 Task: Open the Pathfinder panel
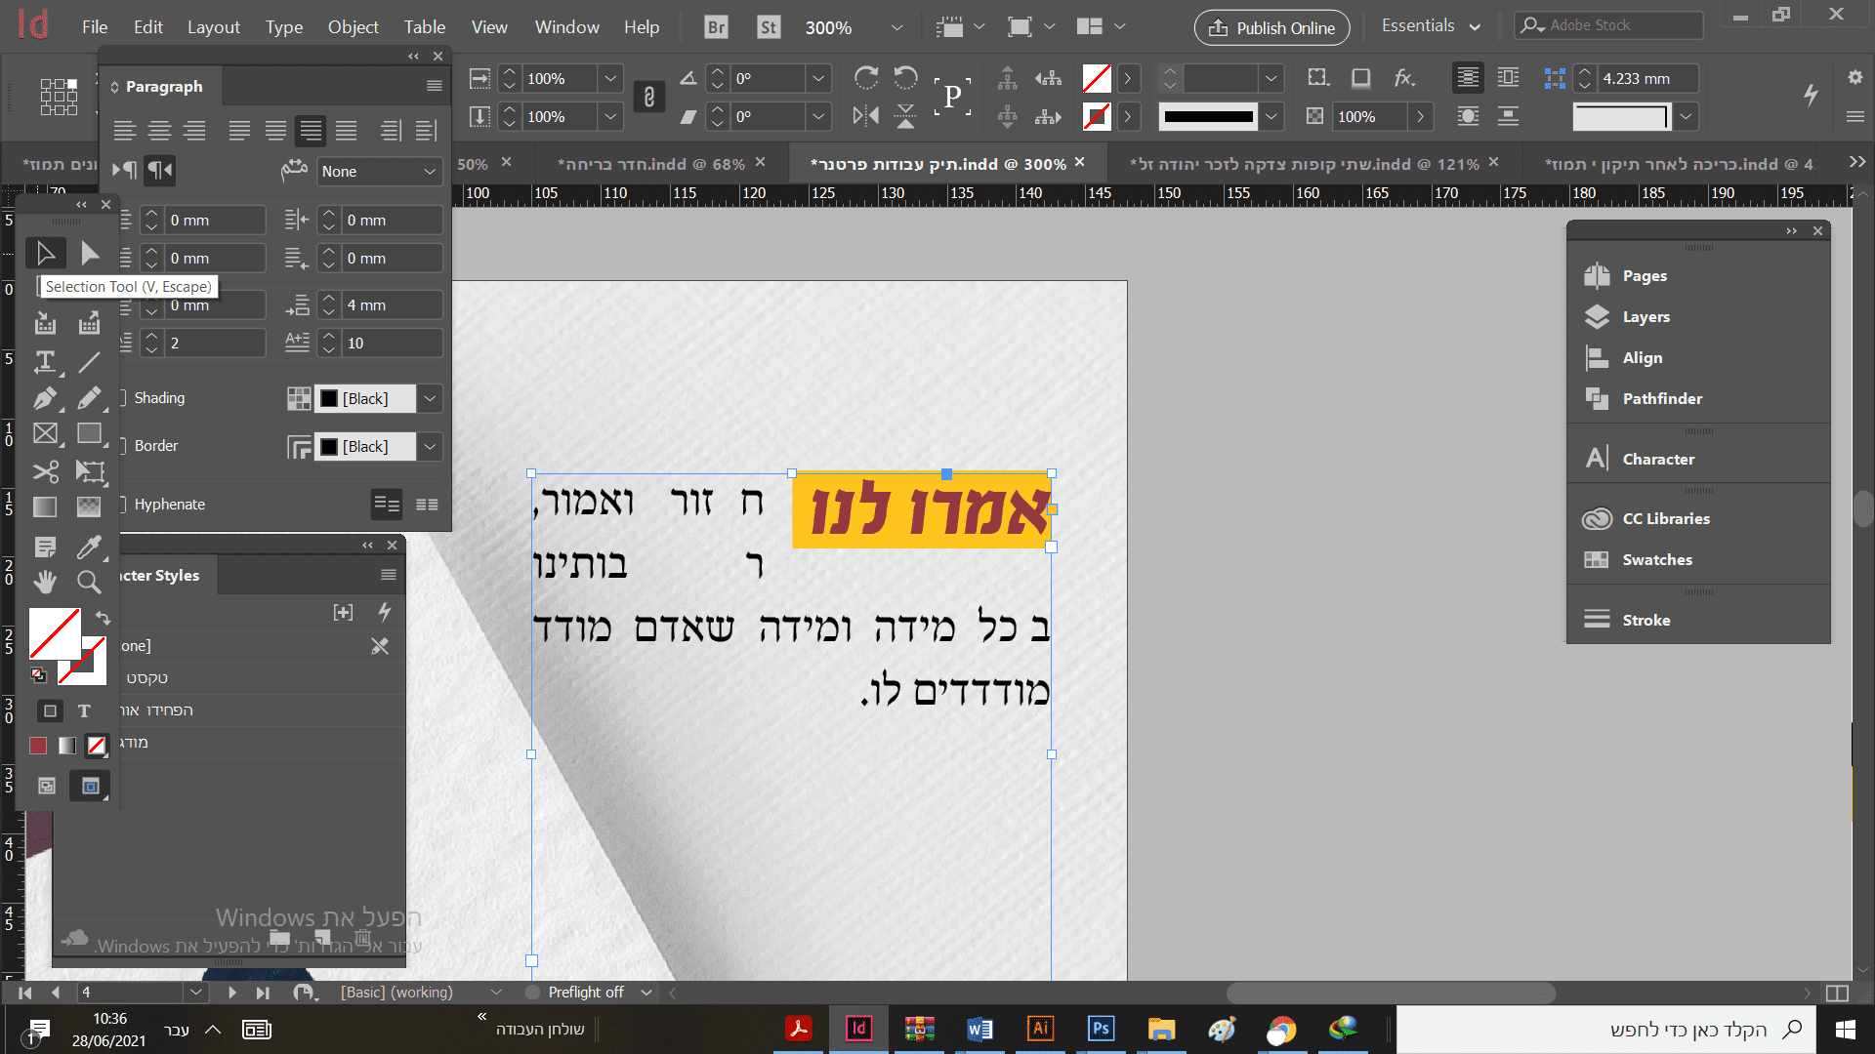click(1661, 398)
